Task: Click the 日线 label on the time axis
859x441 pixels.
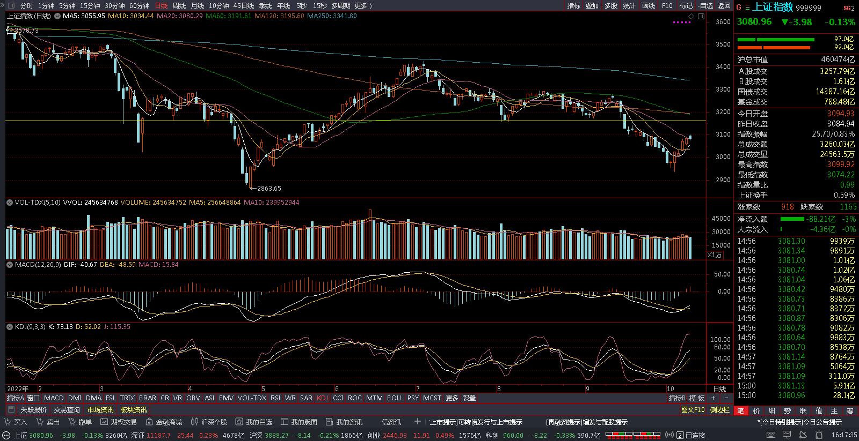Action: tap(719, 389)
